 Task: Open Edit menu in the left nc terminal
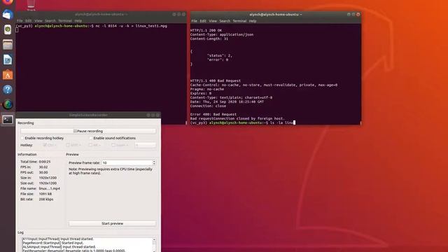click(x=28, y=21)
